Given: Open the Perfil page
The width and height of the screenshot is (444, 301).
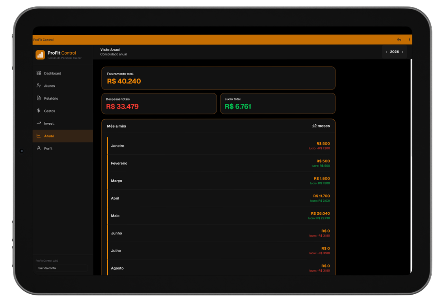Looking at the screenshot, I should [x=63, y=149].
